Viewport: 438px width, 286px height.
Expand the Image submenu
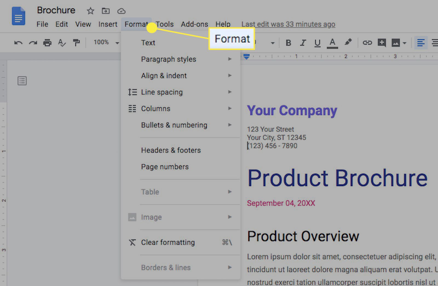coord(181,217)
